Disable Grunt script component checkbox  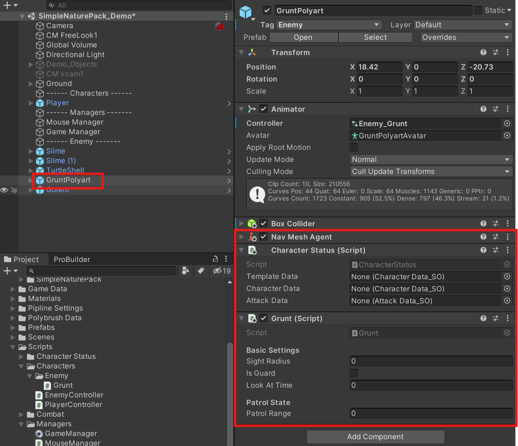263,318
